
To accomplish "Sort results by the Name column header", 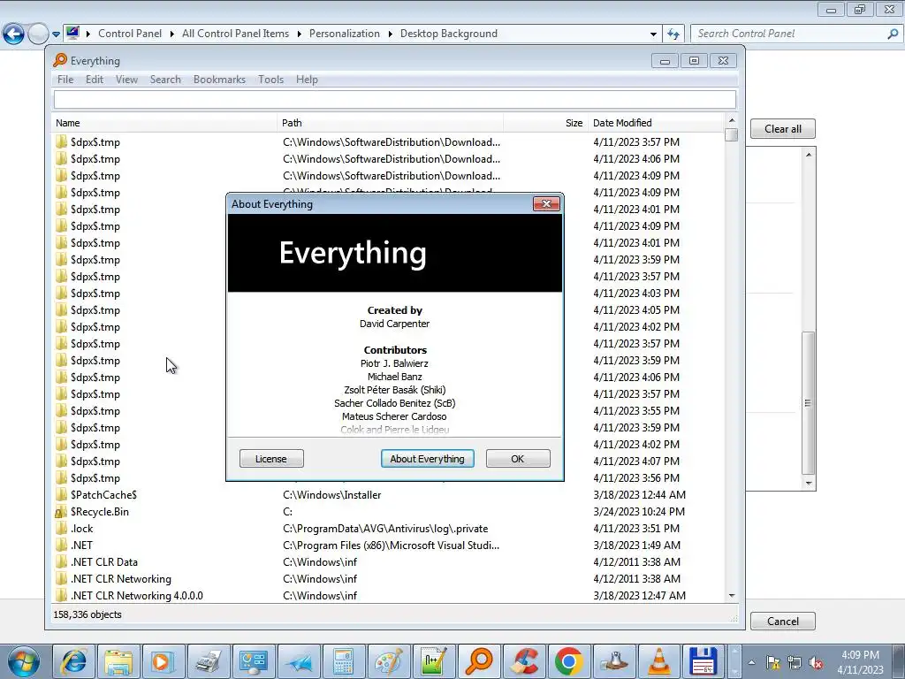I will [164, 123].
